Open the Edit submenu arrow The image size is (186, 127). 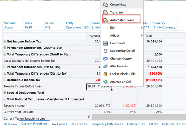[x=142, y=28]
